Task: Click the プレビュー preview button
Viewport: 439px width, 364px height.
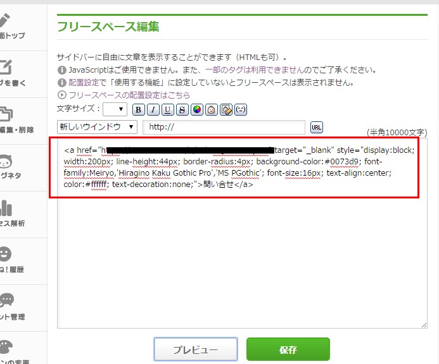Action: (195, 349)
